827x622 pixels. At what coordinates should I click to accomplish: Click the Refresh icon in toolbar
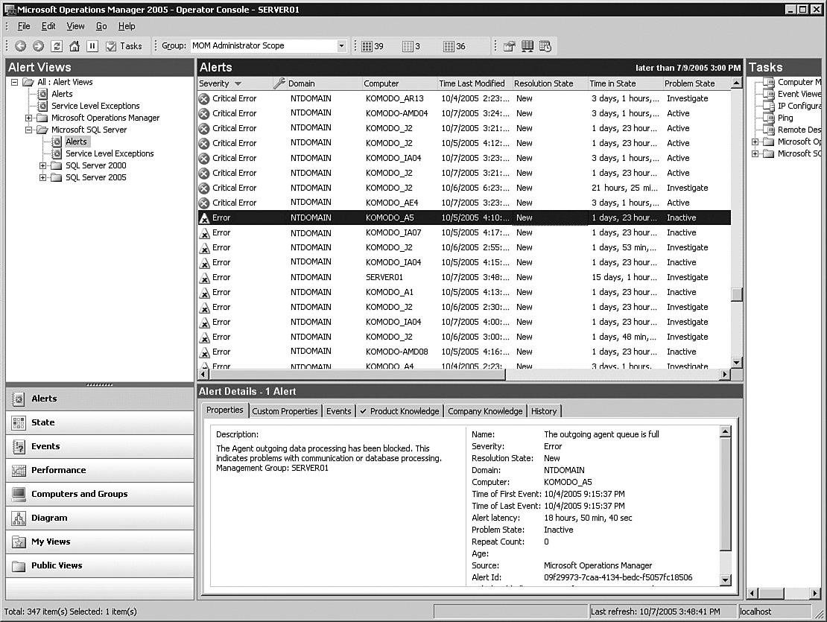point(57,46)
